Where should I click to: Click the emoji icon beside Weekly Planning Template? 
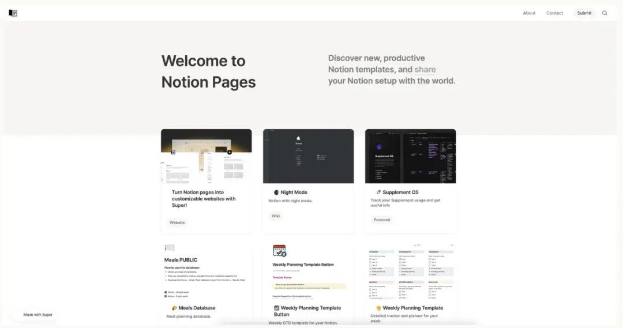378,308
